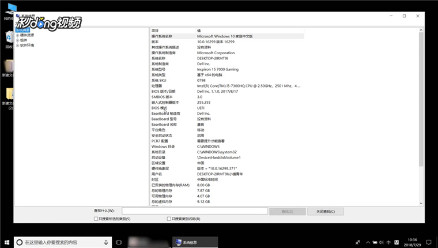
Task: Select the 用户名 row
Action: tap(227, 174)
